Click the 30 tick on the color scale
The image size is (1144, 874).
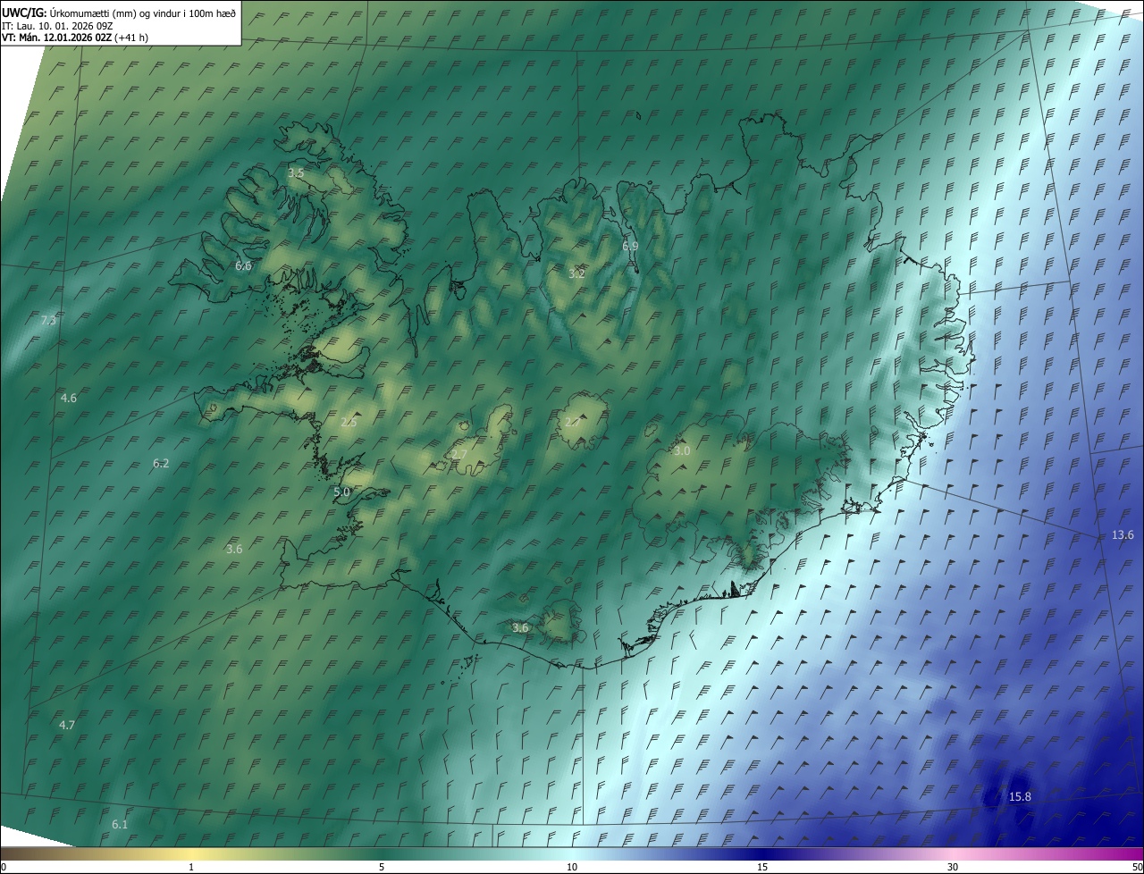[953, 868]
